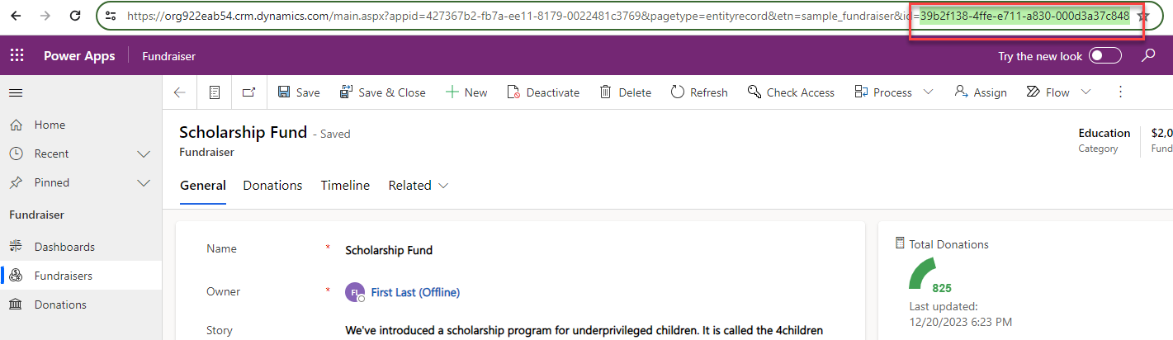1173x340 pixels.
Task: Collapse the hamburger site map menu
Action: pos(16,92)
